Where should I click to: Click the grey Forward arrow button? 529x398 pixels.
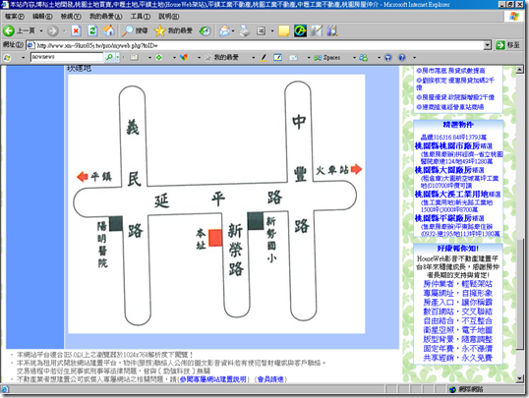coord(52,30)
